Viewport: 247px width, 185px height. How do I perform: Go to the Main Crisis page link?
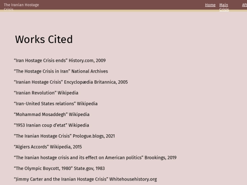(224, 7)
